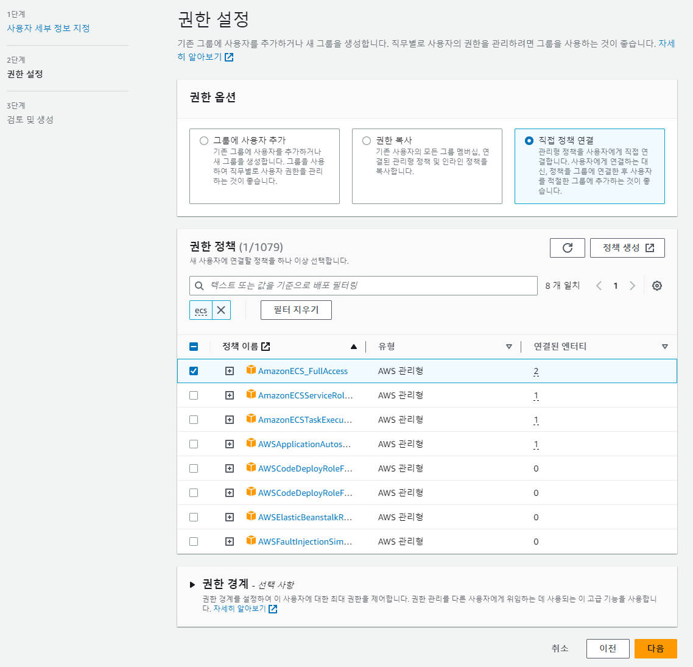
Task: Click the ecs filter token label
Action: (201, 310)
